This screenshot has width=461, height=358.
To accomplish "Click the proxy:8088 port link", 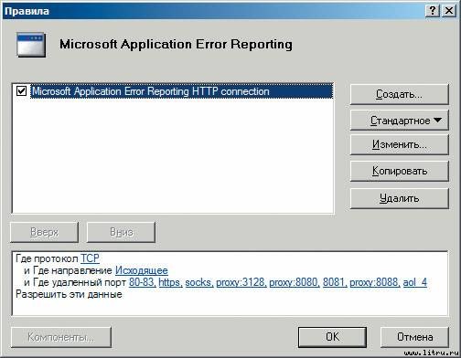I will pos(374,282).
